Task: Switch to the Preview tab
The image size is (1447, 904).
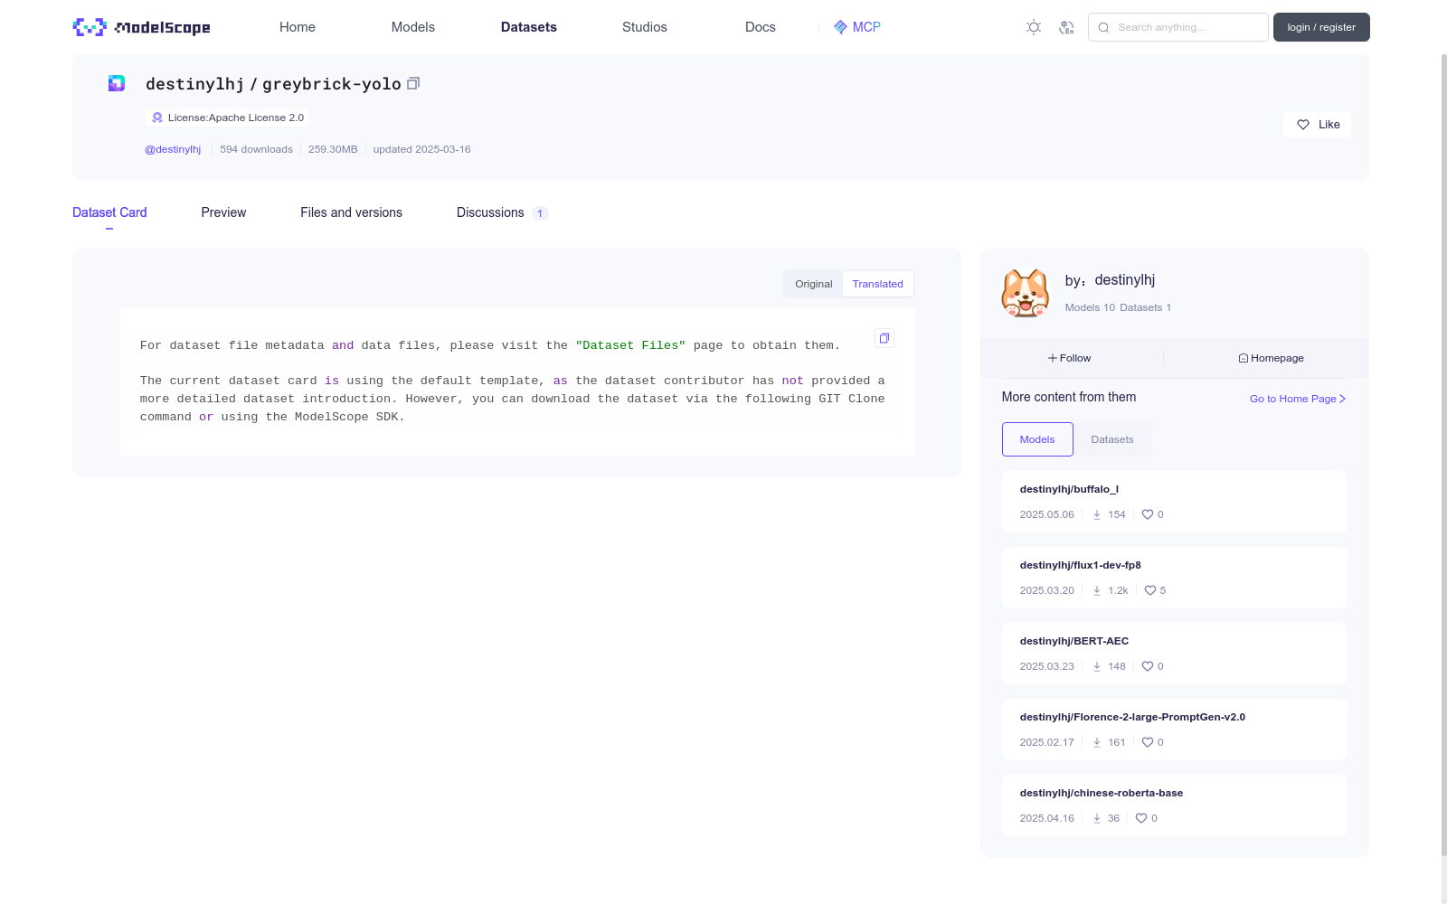Action: [223, 212]
